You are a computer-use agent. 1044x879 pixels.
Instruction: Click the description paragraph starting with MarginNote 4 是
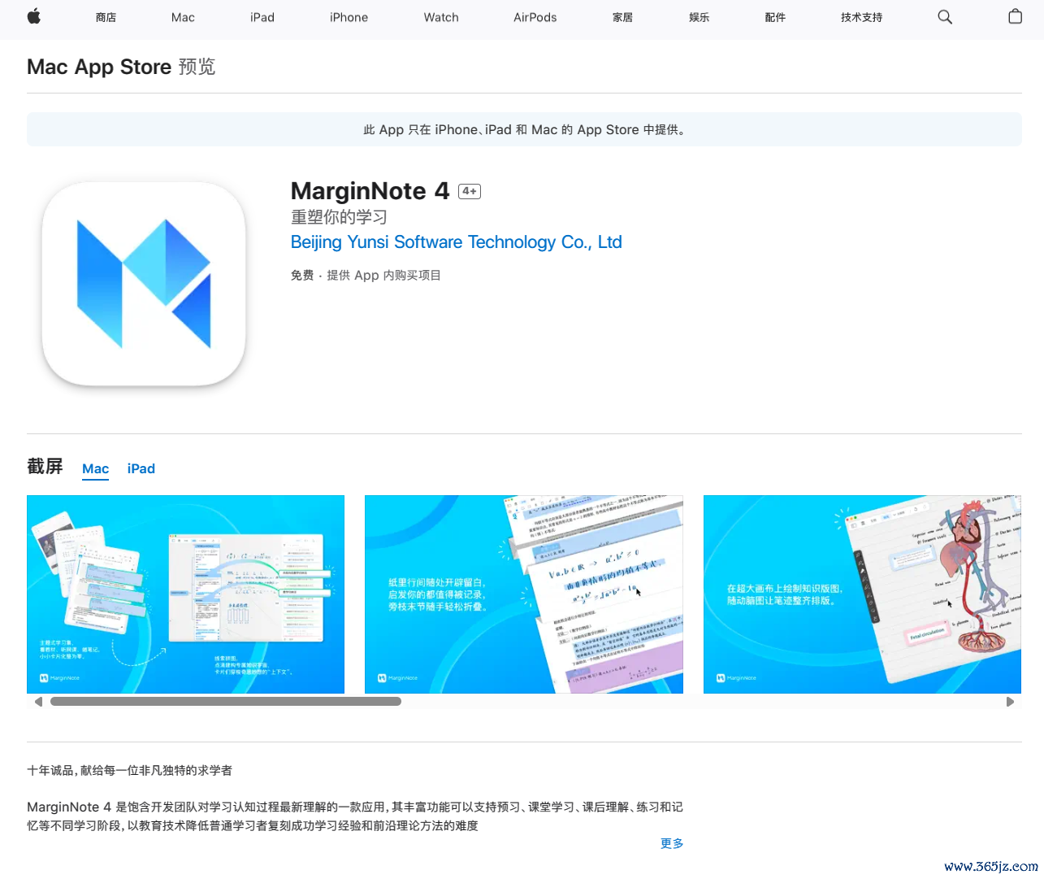[355, 816]
